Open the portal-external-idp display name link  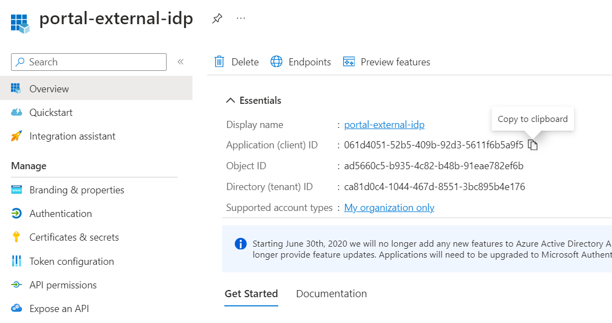[x=384, y=124]
